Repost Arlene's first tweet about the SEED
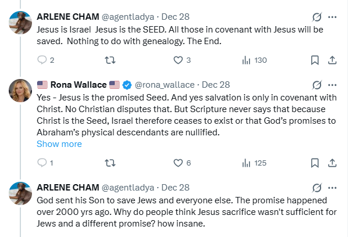 tap(109, 60)
